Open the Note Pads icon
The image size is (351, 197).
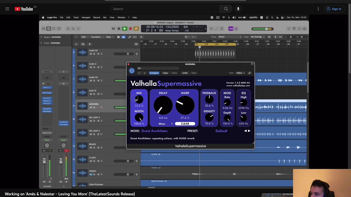294,28
